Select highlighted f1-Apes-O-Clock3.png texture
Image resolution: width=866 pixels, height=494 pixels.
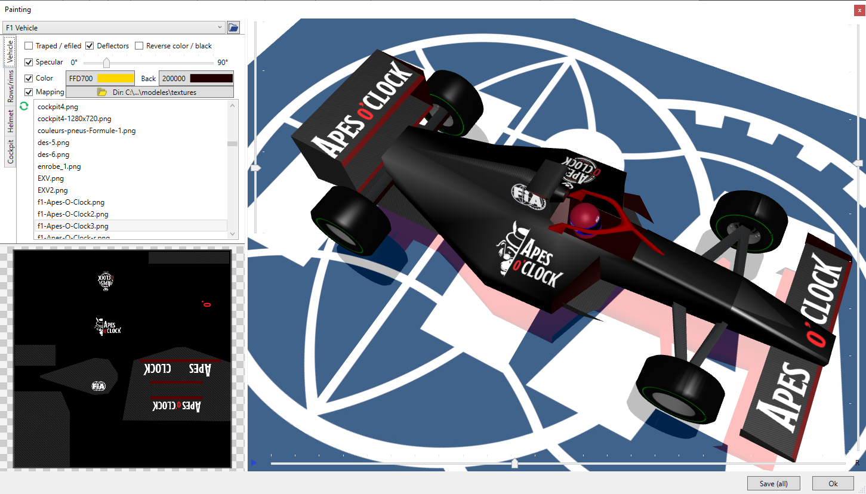pos(131,226)
